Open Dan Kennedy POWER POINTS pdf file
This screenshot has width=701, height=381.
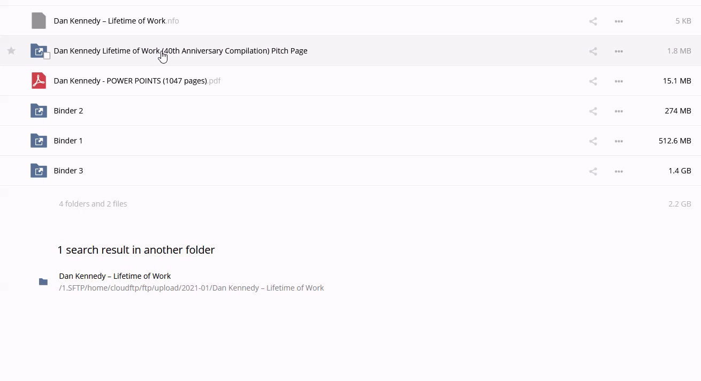click(x=130, y=81)
